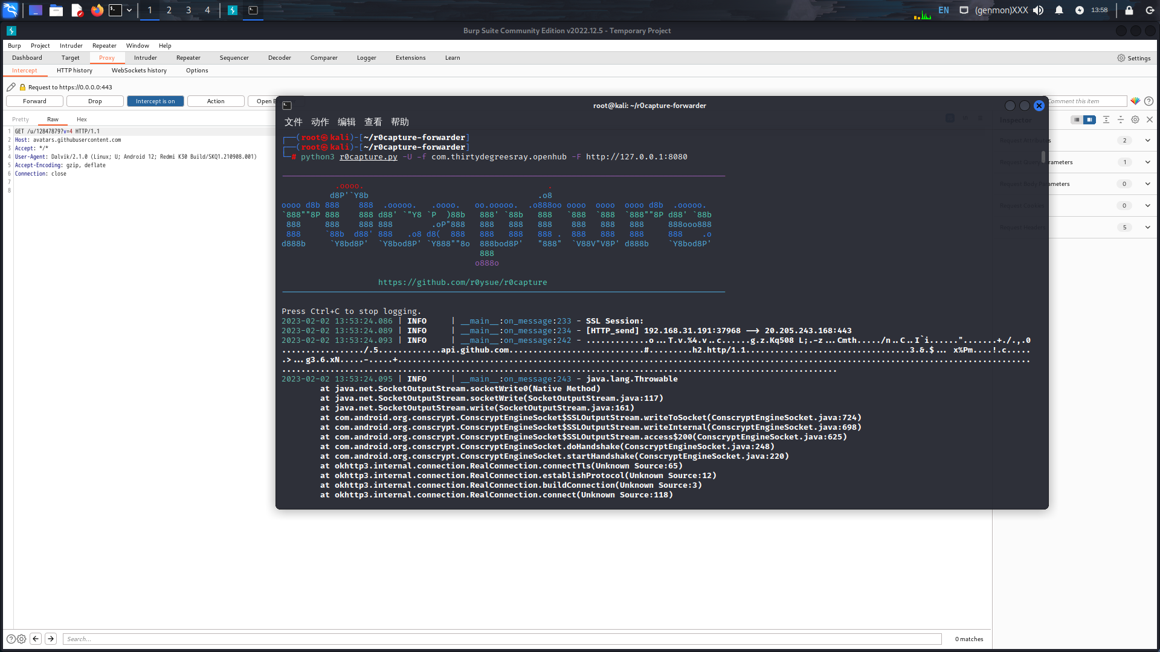Open the Window menu in Burp
Viewport: 1160px width, 652px height.
pyautogui.click(x=138, y=45)
